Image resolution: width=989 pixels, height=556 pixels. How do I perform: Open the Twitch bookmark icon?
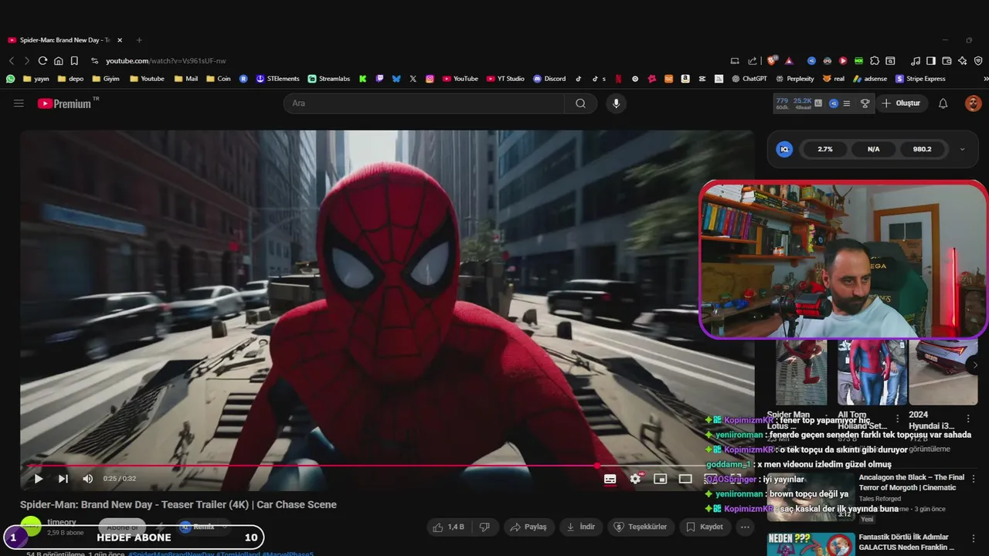point(379,79)
